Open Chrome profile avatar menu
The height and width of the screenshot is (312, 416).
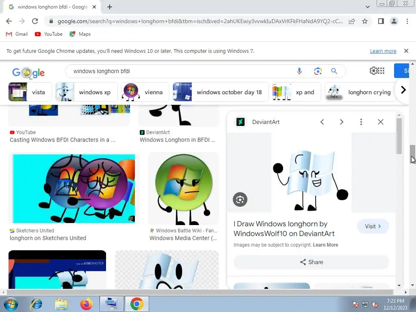click(394, 21)
